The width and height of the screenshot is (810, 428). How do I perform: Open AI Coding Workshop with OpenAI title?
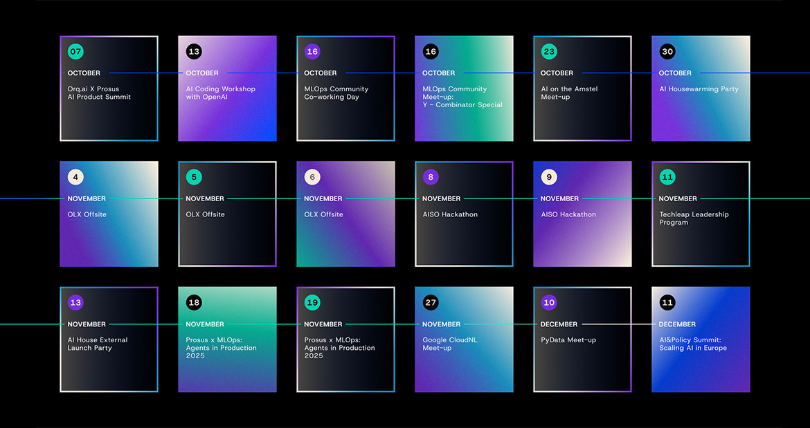click(x=220, y=93)
